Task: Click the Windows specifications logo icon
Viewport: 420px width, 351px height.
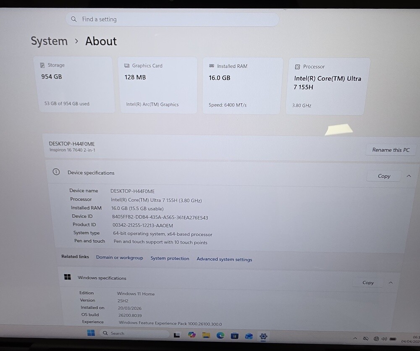Action: 68,277
